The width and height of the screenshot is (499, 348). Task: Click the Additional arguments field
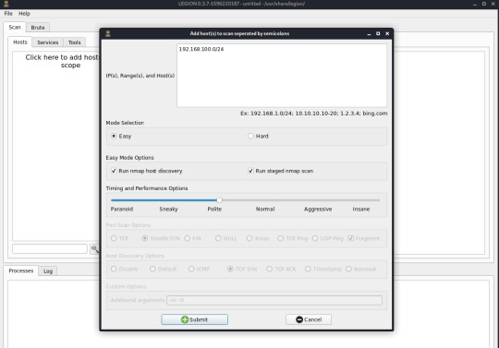tap(274, 300)
